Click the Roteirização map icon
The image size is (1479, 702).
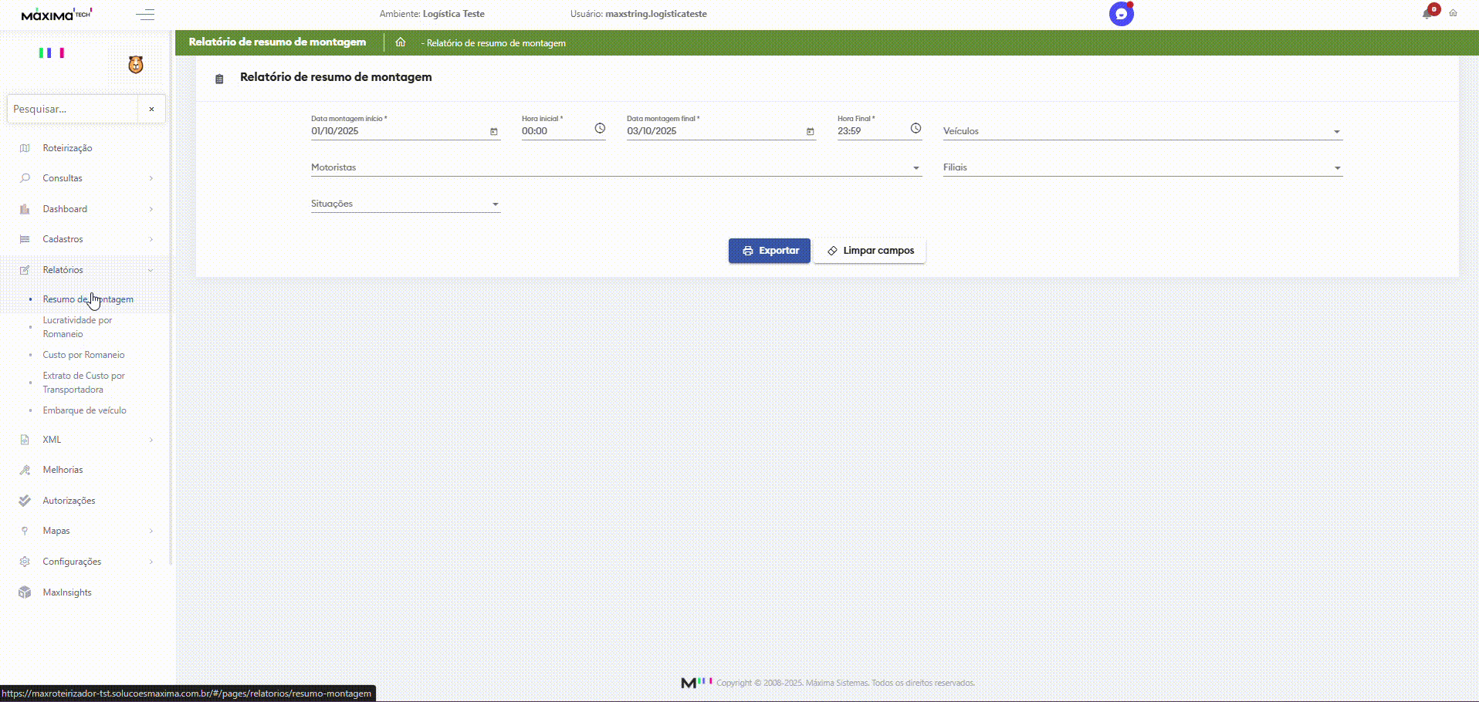pyautogui.click(x=25, y=148)
